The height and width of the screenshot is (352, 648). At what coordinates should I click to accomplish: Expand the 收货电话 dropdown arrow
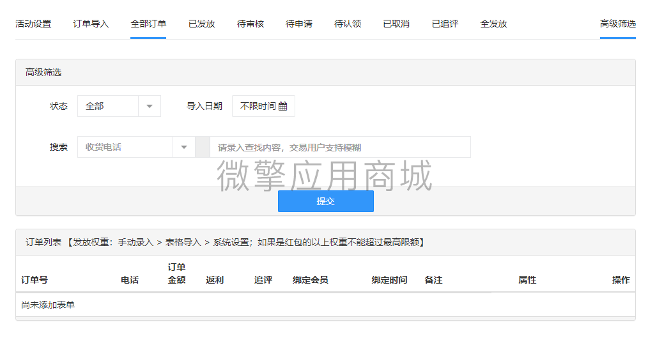pos(184,147)
